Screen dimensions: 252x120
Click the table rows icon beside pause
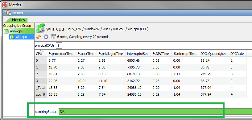pos(53,37)
